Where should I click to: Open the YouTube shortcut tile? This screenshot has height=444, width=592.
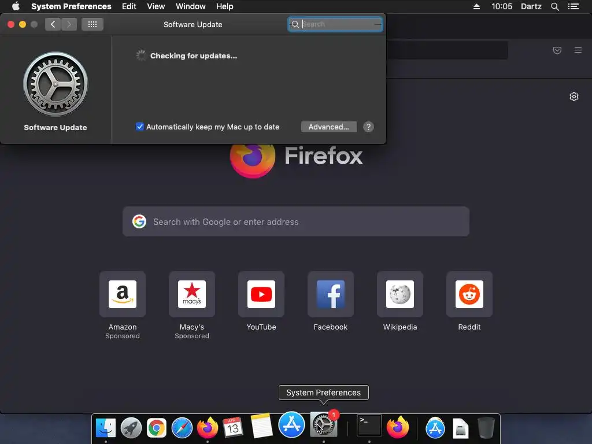click(x=261, y=294)
